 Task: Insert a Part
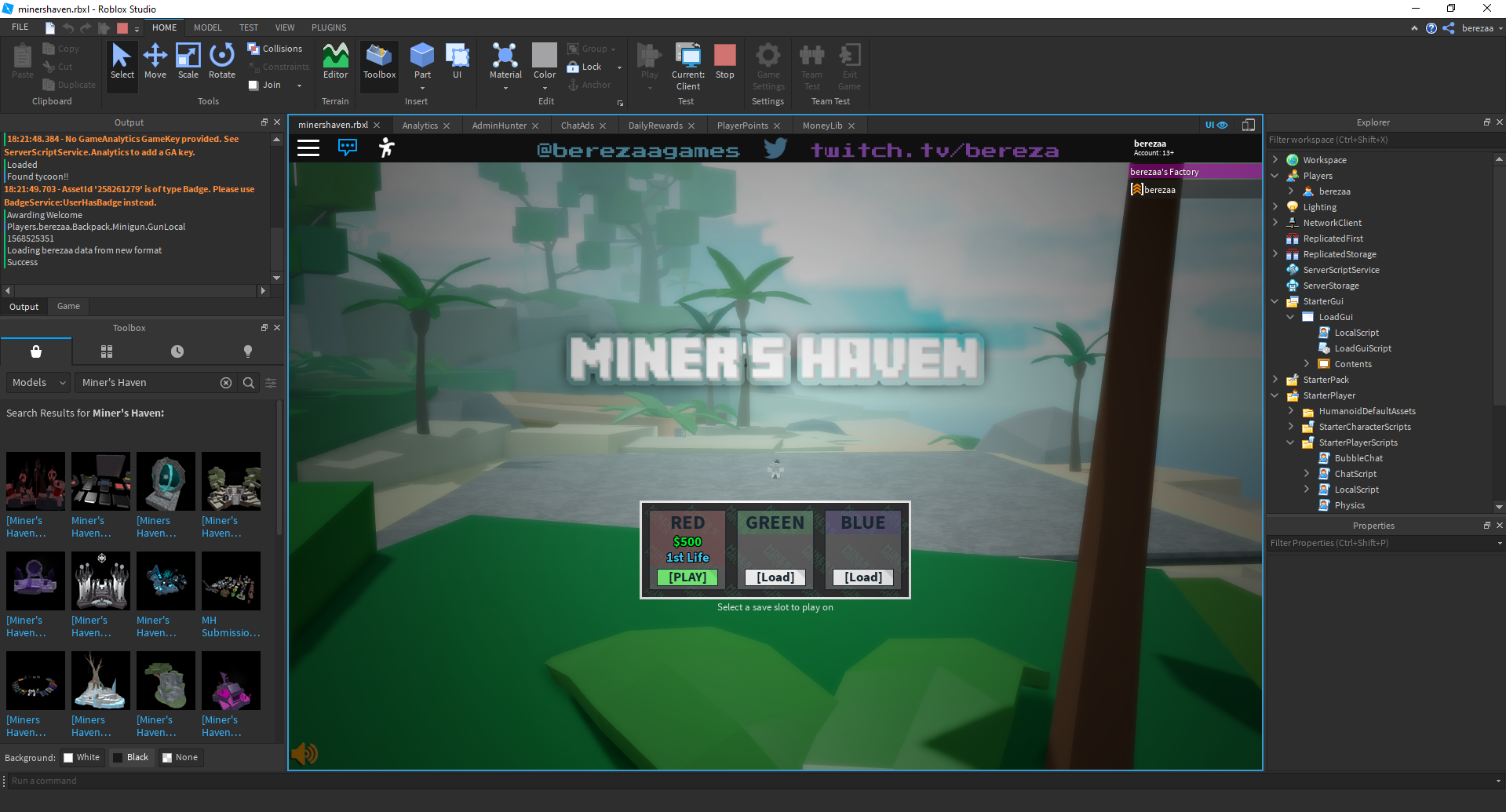coord(422,61)
